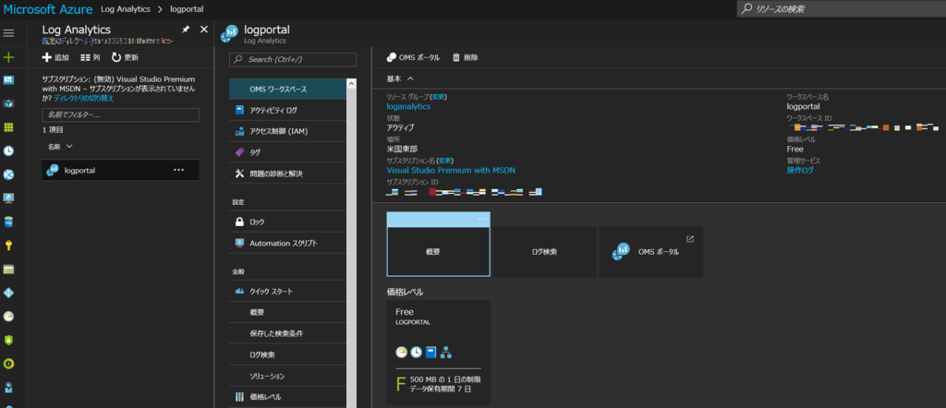Open Visual Studio Premium with MSDN link
This screenshot has height=408, width=946.
(451, 170)
